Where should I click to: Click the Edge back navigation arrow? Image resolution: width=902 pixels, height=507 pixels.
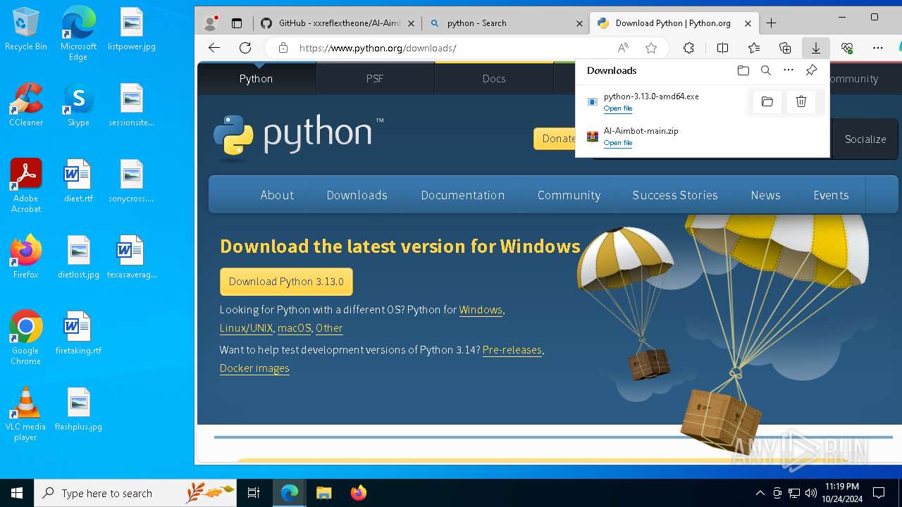(214, 48)
